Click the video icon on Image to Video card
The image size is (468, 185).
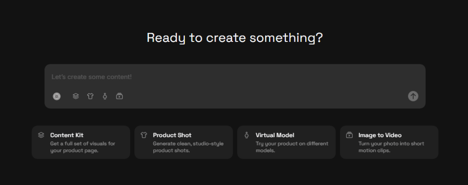click(349, 135)
